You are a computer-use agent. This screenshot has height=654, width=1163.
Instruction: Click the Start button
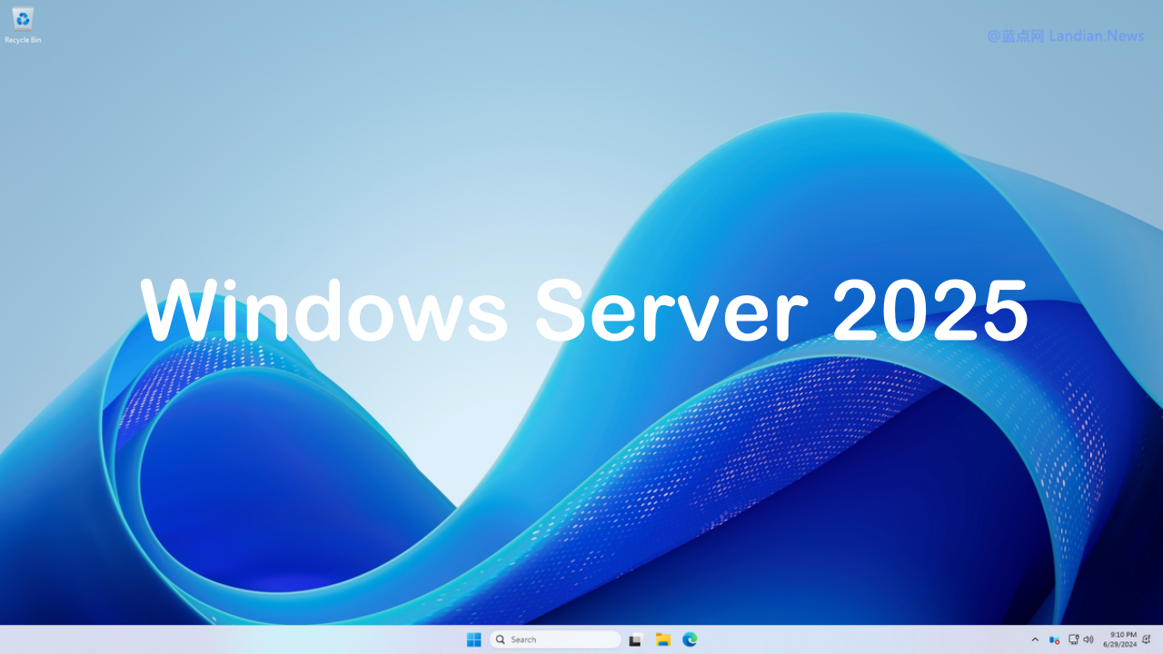(x=473, y=639)
